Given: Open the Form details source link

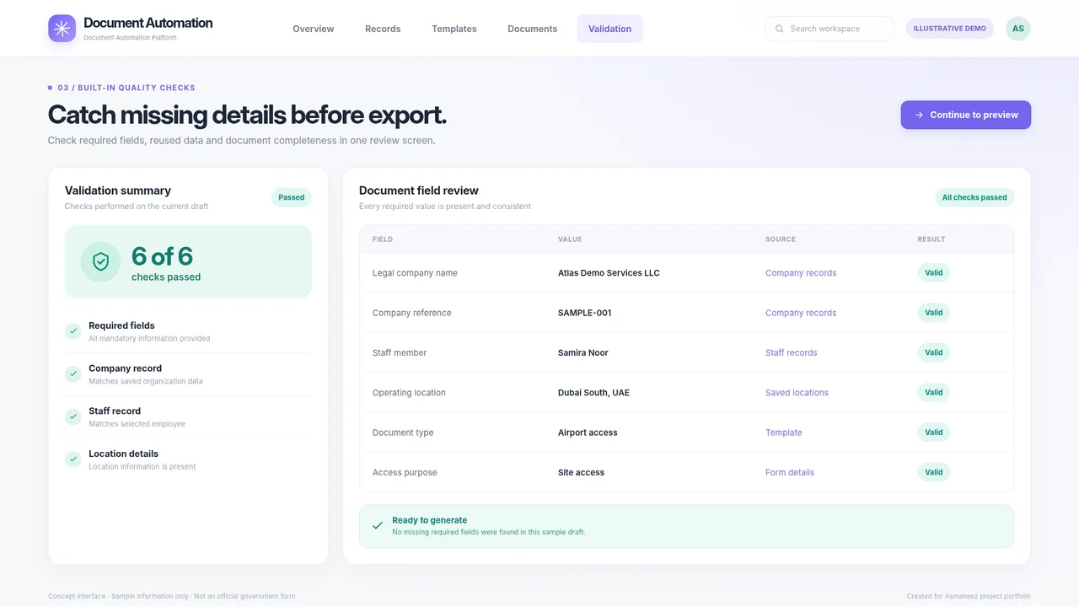Looking at the screenshot, I should coord(790,472).
